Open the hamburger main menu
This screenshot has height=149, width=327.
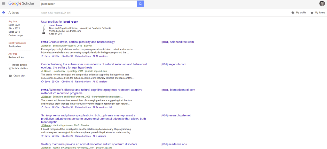tap(4, 4)
